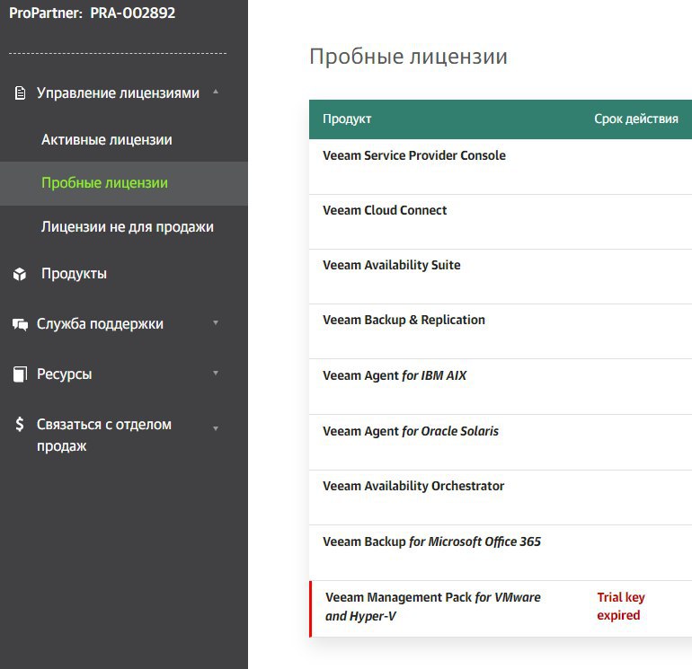Screen dimensions: 692x669
Task: Select Veeam Backup for Microsoft Office 365
Action: pos(501,552)
